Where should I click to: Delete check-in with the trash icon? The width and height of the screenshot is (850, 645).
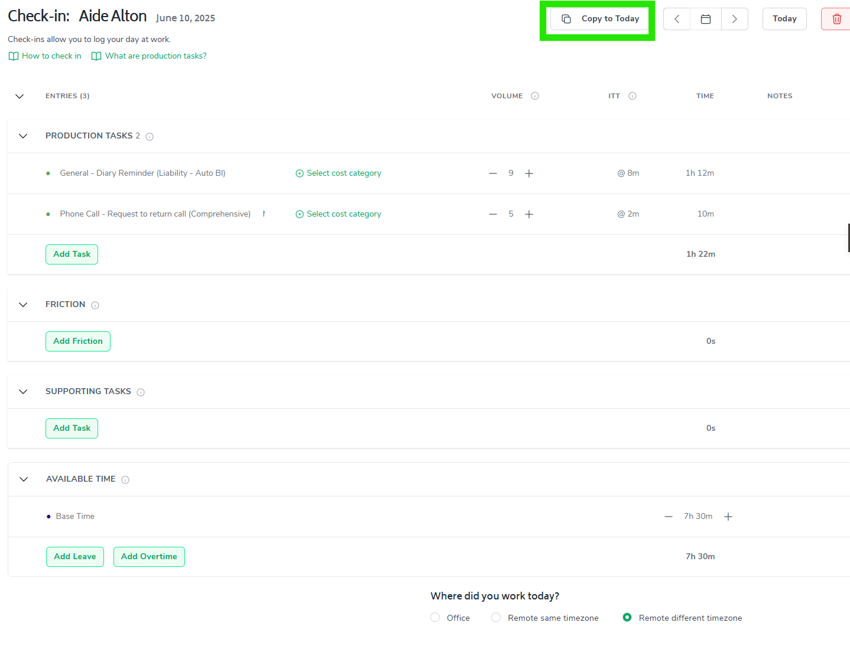point(836,19)
